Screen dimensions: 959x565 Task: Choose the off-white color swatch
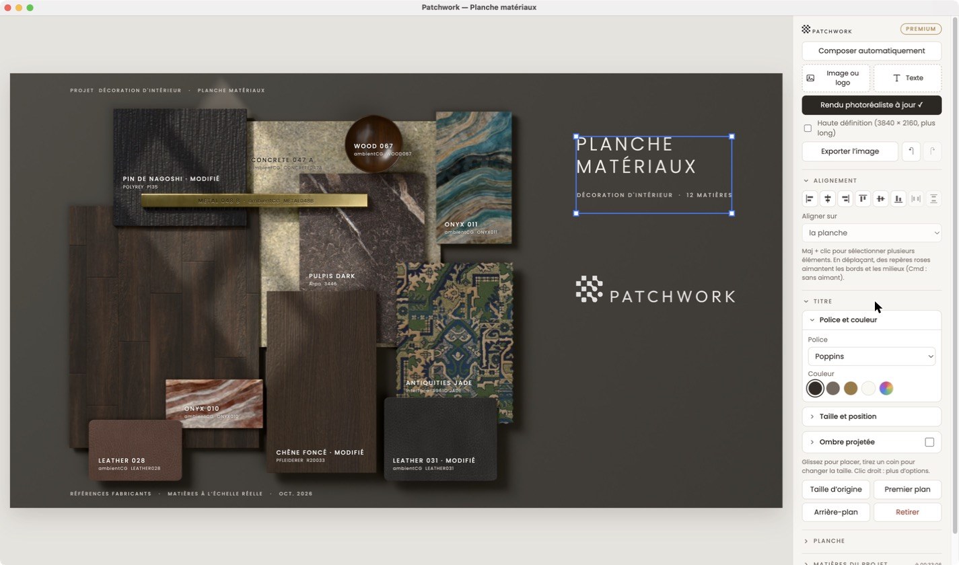coord(869,388)
